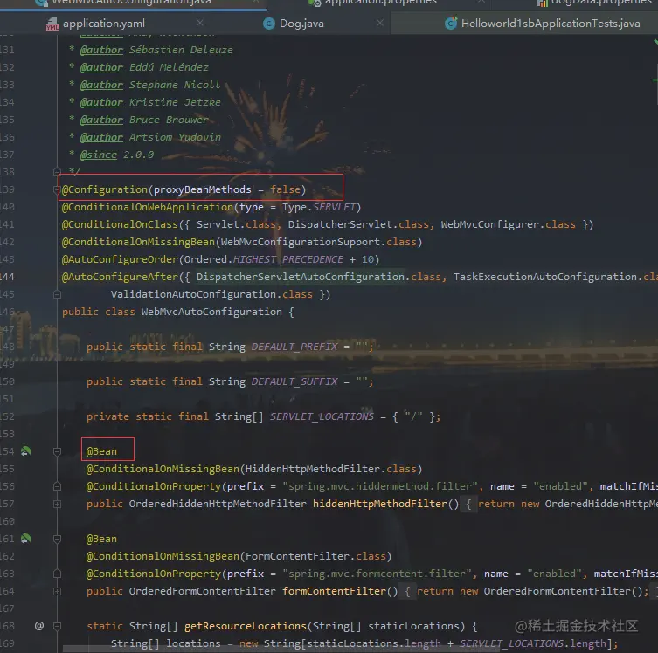Collapse the method fold at line 154
Screen dimensions: 658x653
(x=57, y=451)
